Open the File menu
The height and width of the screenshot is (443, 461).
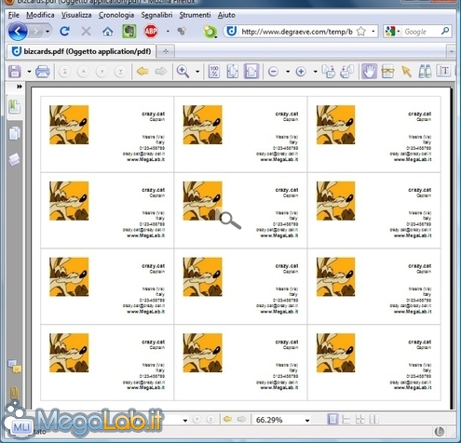pyautogui.click(x=14, y=15)
